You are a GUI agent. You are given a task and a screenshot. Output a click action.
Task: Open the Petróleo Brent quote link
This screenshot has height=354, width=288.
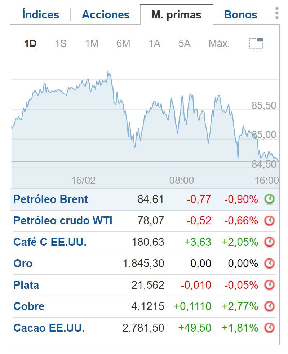(x=50, y=198)
